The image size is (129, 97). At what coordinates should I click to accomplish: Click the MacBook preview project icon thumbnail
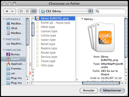(x=101, y=37)
